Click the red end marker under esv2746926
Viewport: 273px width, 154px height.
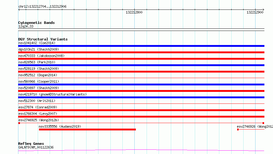pyautogui.click(x=238, y=130)
